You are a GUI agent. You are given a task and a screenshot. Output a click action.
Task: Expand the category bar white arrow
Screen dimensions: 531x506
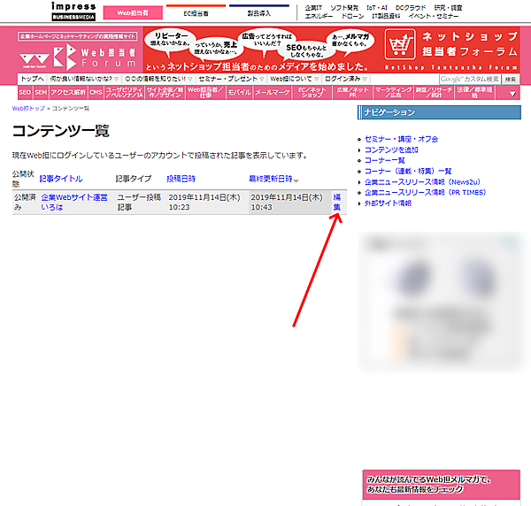(512, 94)
